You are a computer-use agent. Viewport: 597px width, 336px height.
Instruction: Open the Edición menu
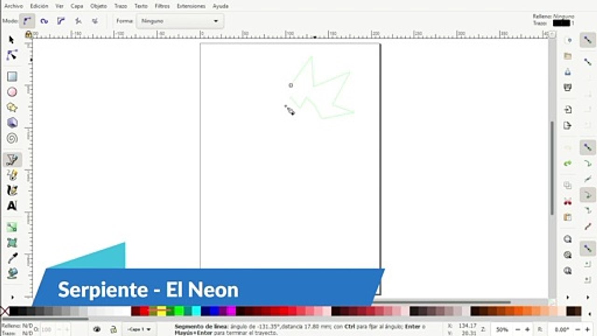(x=39, y=6)
